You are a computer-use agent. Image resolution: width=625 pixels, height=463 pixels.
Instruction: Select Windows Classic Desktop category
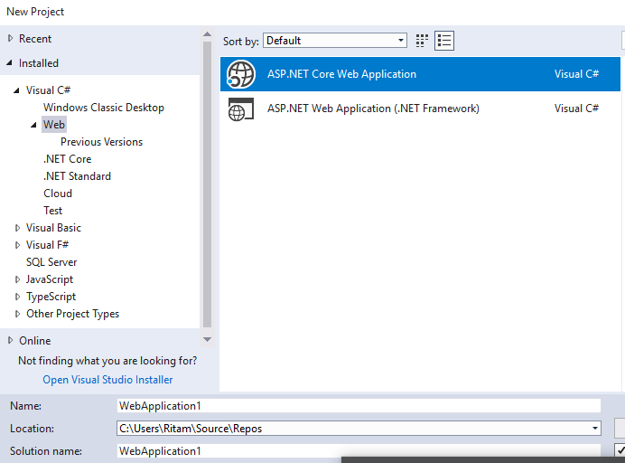pos(103,108)
